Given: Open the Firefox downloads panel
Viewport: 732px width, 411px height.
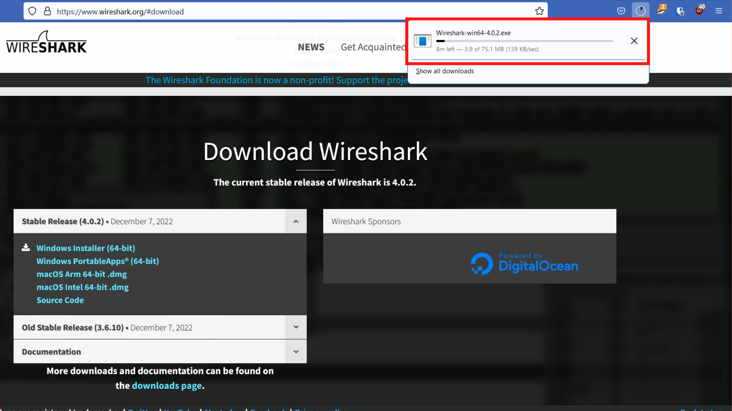Looking at the screenshot, I should (641, 10).
